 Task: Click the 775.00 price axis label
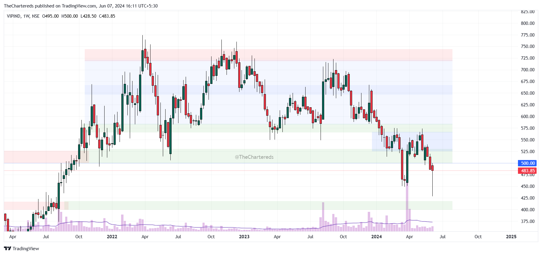(528, 35)
